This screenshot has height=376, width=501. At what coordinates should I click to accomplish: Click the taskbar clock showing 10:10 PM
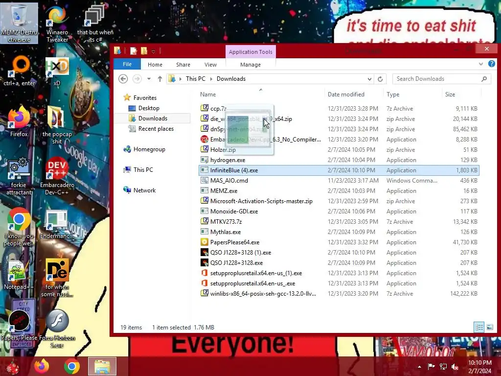479,367
